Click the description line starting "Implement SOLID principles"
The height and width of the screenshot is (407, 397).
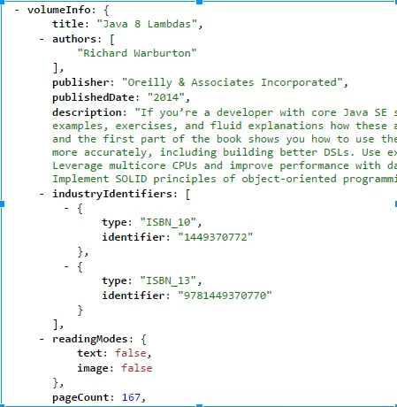point(225,179)
